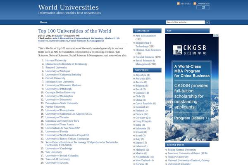248x165 pixels.
Task: Open the University of Arizona link
Action: point(57,163)
